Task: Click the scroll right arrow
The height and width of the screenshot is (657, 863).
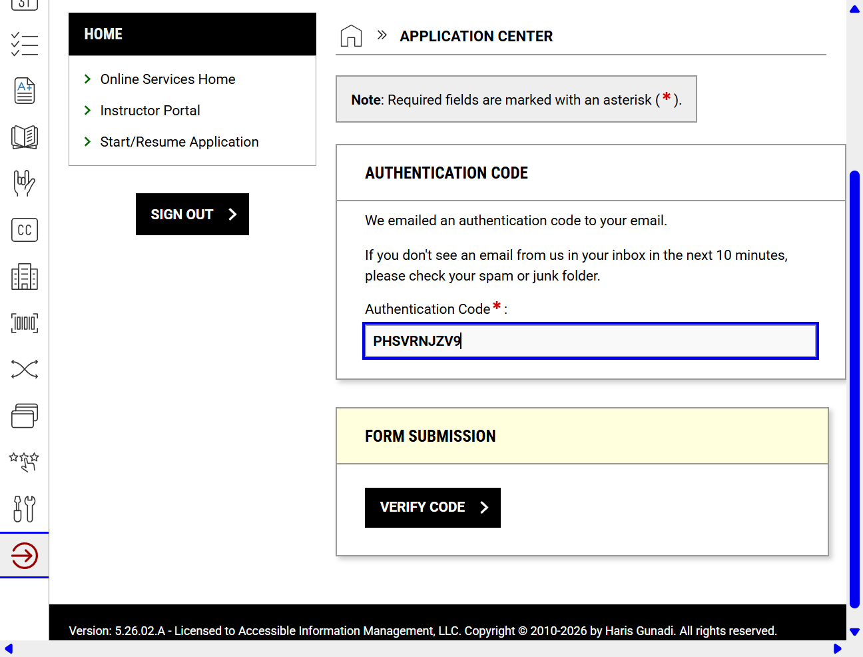Action: pyautogui.click(x=838, y=649)
